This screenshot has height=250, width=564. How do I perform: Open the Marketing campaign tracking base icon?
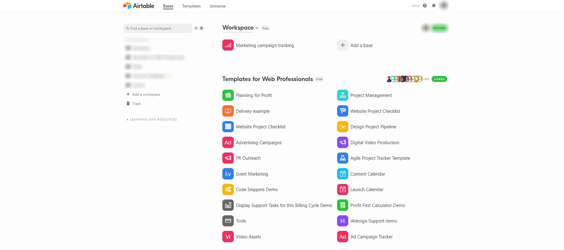228,45
